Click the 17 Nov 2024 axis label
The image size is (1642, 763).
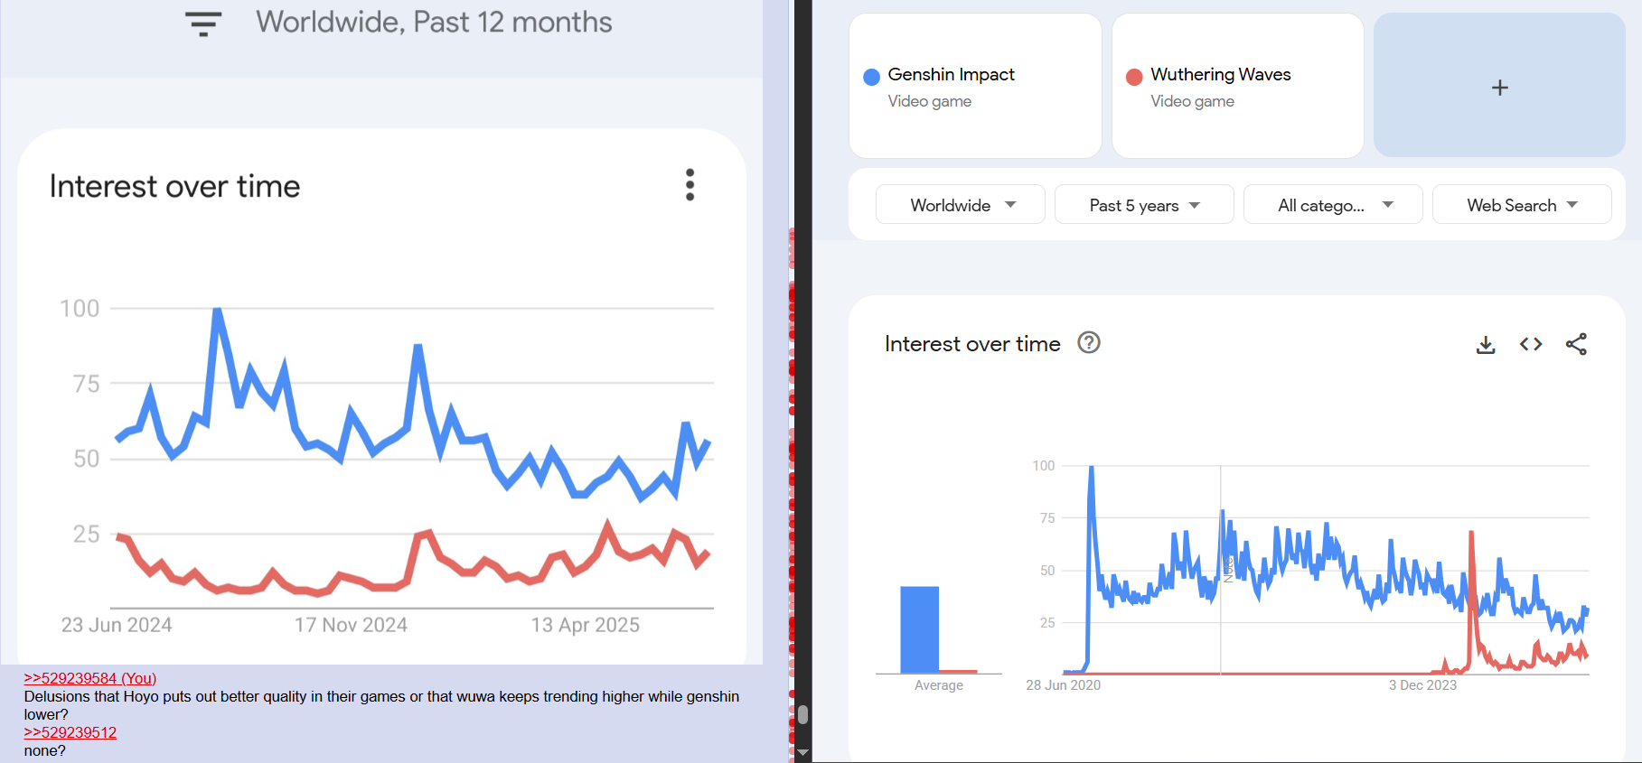point(351,625)
